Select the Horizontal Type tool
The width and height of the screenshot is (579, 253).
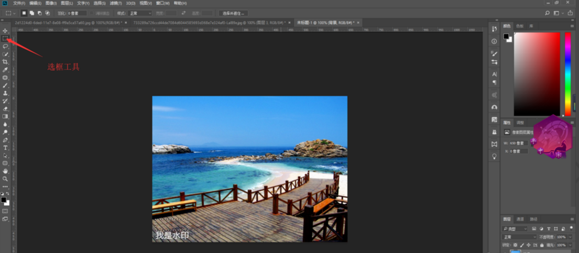click(5, 148)
